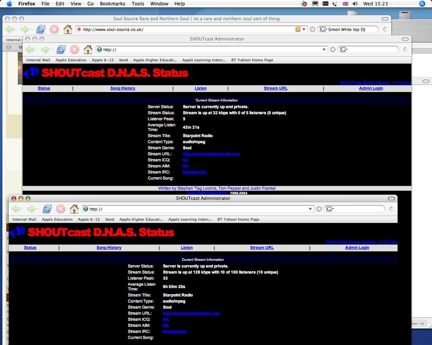Click Listen link in the front SHOUTcast page
The height and width of the screenshot is (345, 432).
(187, 248)
